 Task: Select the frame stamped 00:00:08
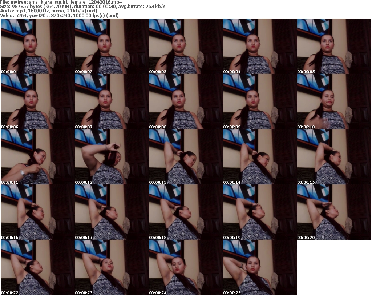(x=186, y=101)
